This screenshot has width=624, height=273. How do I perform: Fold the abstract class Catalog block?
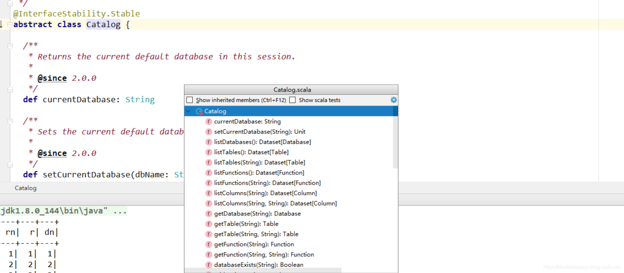pos(10,25)
